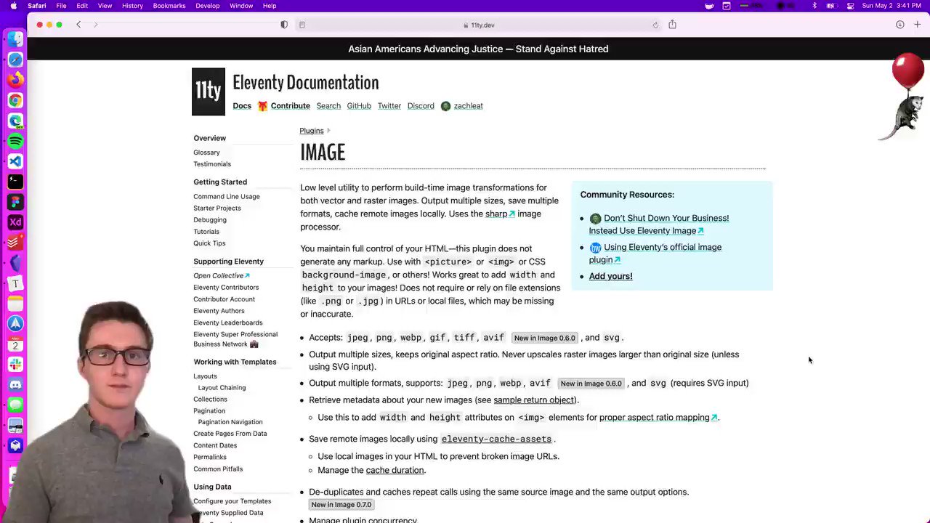Open Common Pitfalls sidebar item
The height and width of the screenshot is (523, 930).
218,469
